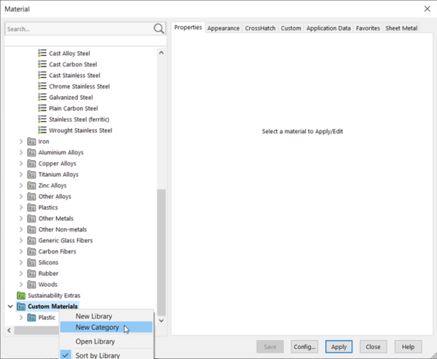Click the Custom Materials library icon
The width and height of the screenshot is (437, 359).
click(x=21, y=307)
